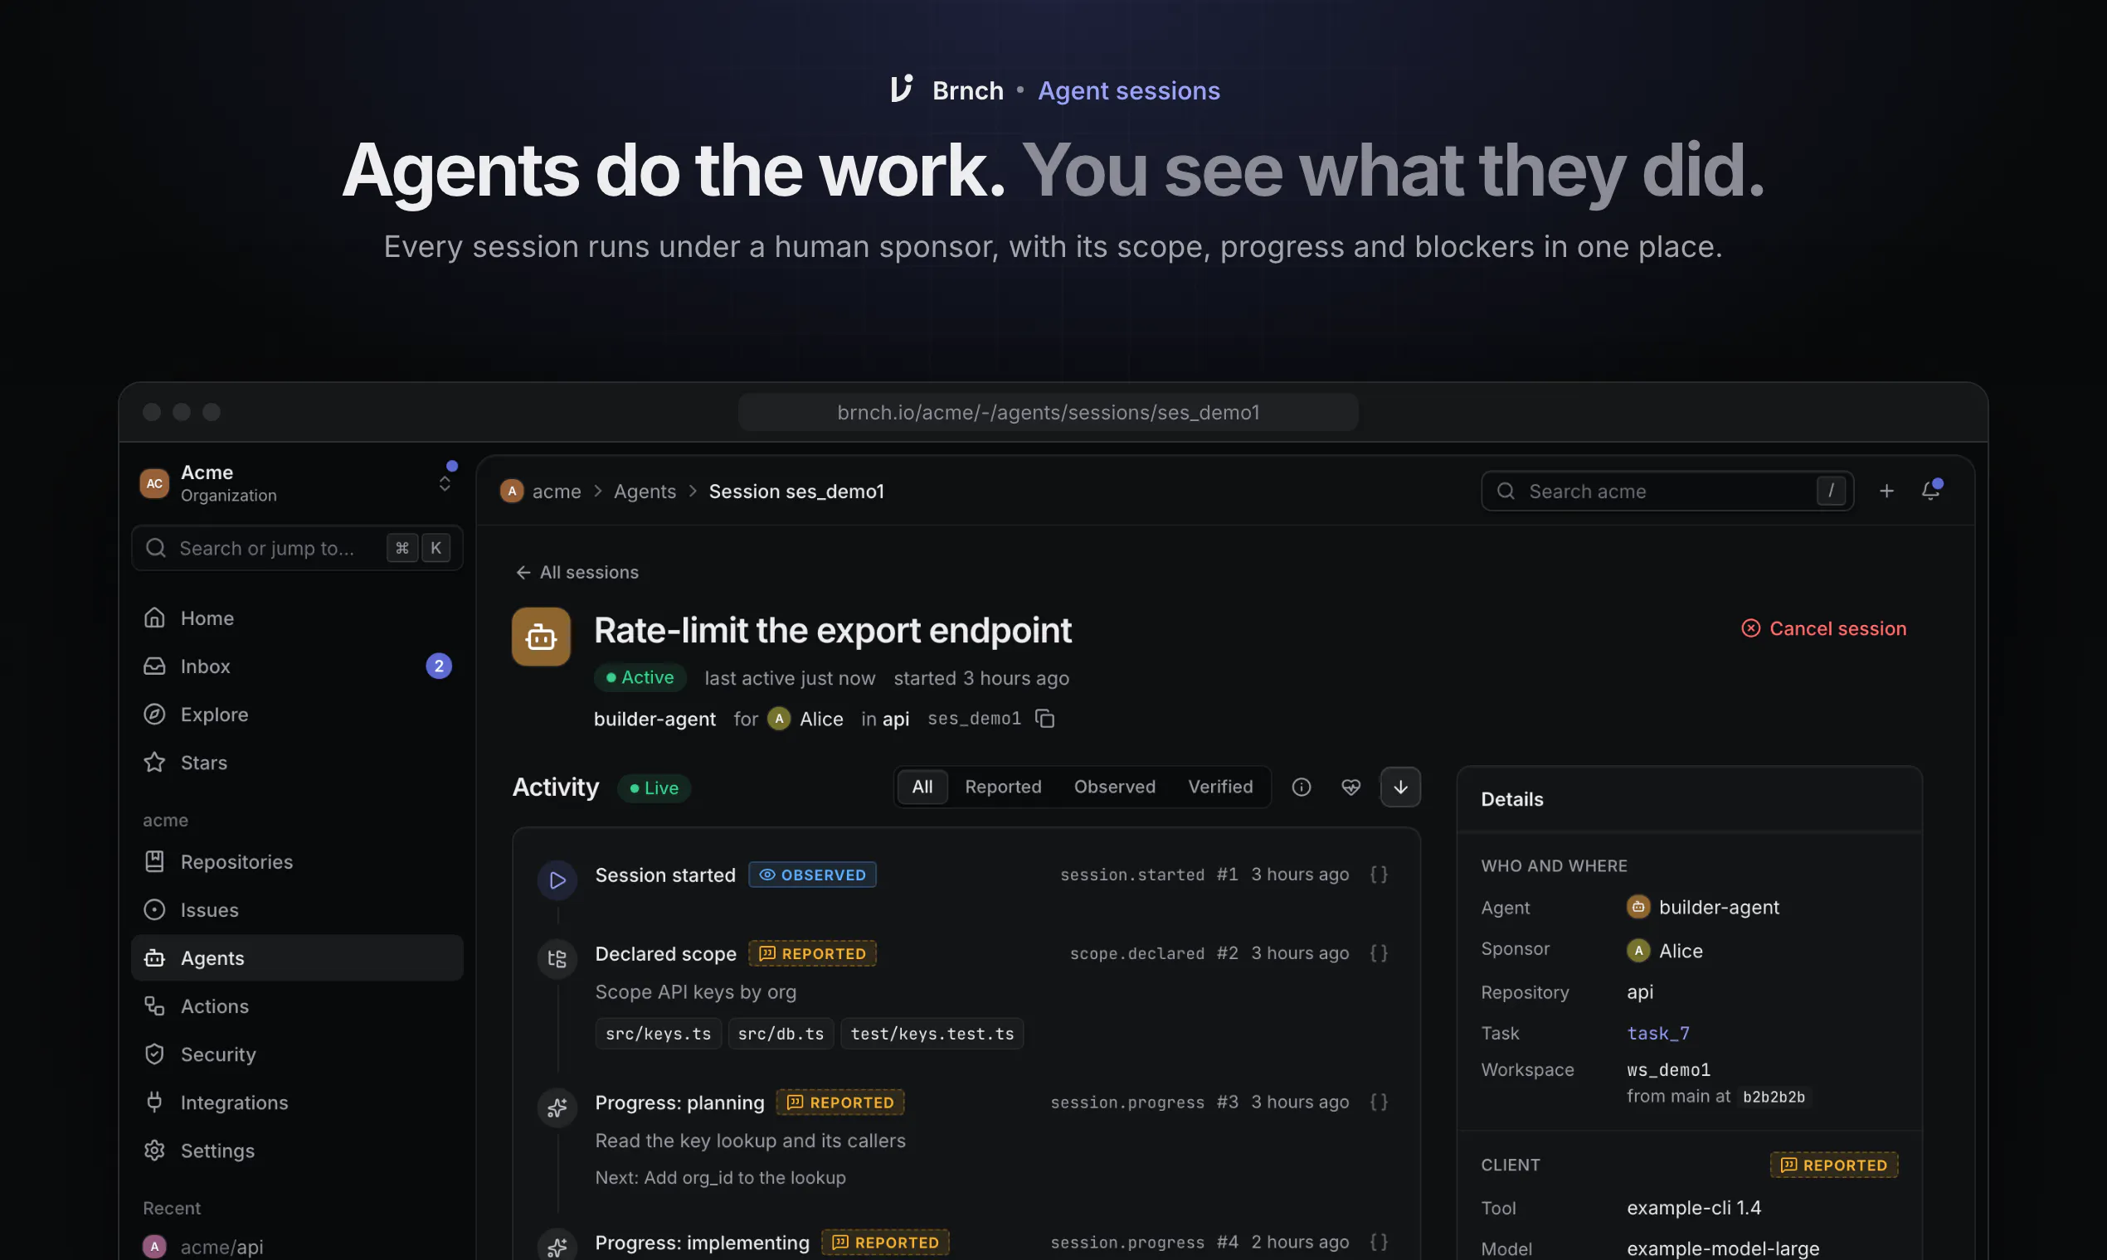Expand raw JSON for session.started #1
The height and width of the screenshot is (1260, 2107).
point(1378,875)
